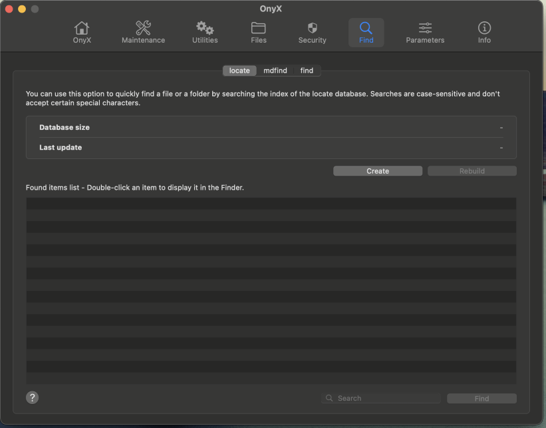Open help via the question mark icon

[32, 397]
